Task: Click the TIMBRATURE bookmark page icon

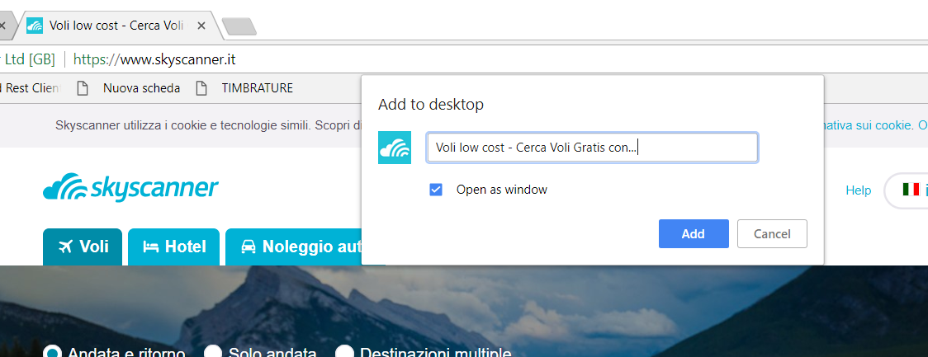Action: (x=201, y=88)
